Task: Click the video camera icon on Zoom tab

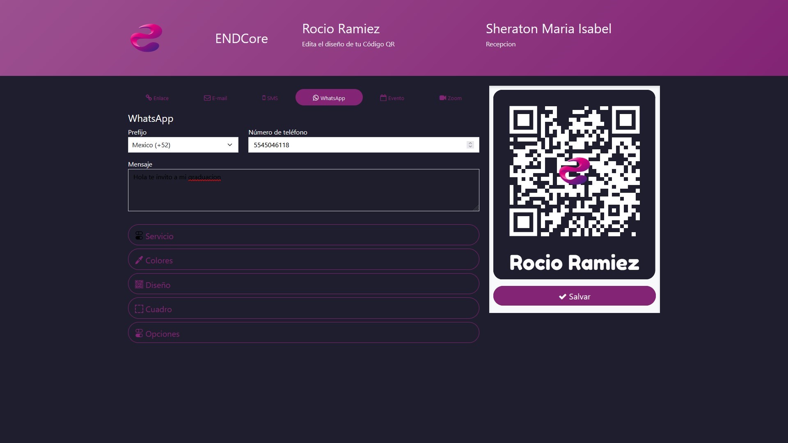Action: 443,98
